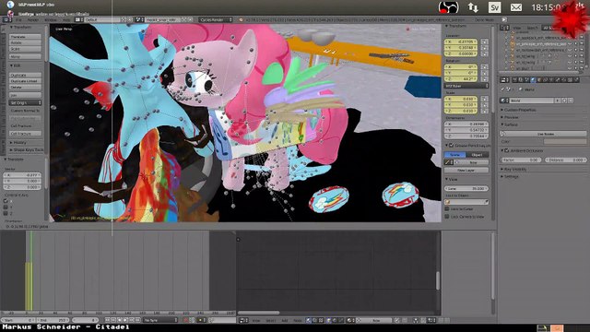The image size is (590, 332).
Task: Click the World Color swatch
Action: click(x=565, y=141)
